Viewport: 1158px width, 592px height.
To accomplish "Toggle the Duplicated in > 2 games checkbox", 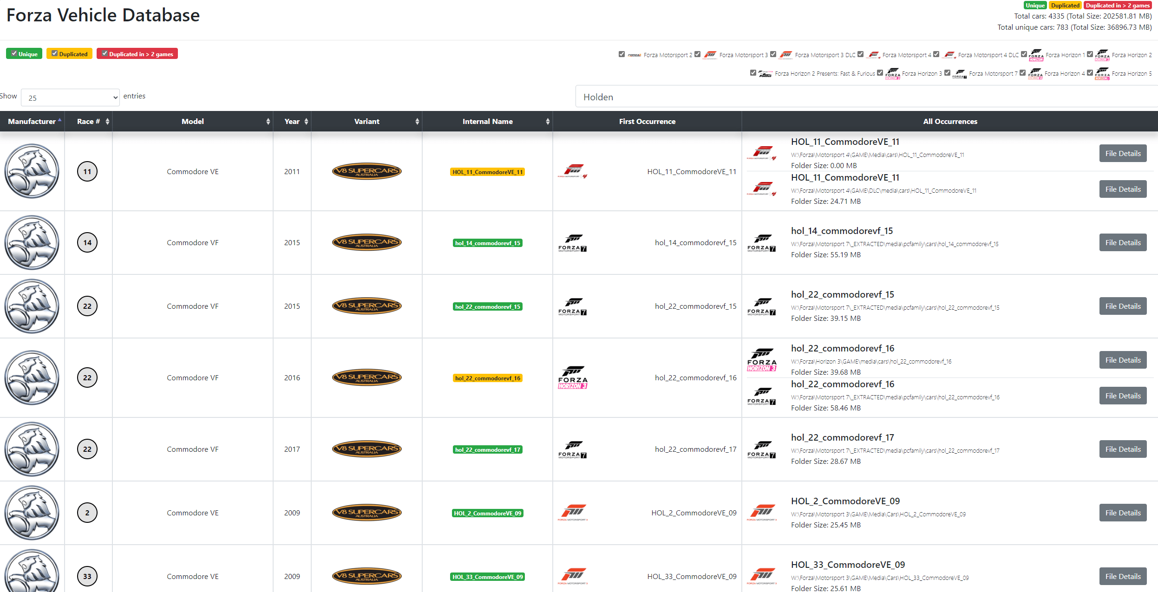I will (x=105, y=53).
